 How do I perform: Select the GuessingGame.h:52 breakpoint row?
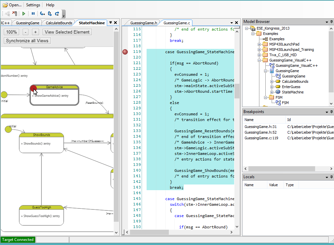point(261,132)
